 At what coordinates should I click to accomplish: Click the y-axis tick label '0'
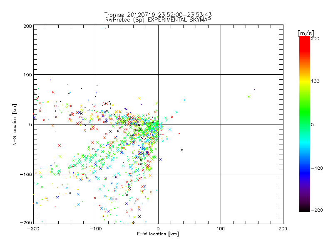coord(30,124)
